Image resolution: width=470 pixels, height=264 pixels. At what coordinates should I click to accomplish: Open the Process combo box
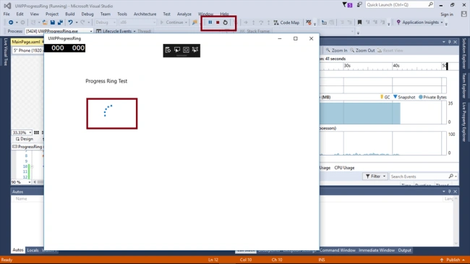coord(59,31)
